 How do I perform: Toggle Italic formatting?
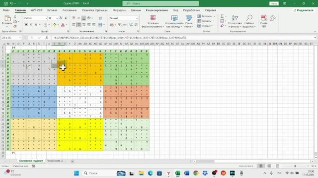(x=31, y=25)
